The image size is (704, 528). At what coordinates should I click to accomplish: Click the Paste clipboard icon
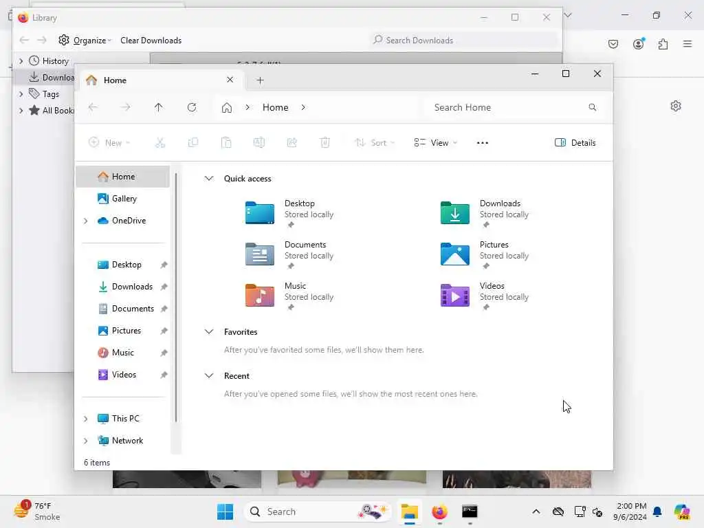226,143
